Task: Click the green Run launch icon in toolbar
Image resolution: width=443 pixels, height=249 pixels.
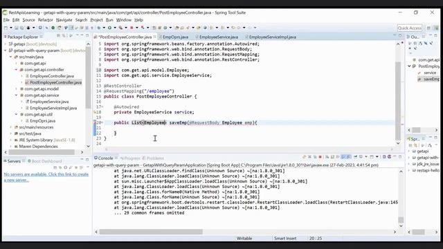Action: click(x=109, y=28)
